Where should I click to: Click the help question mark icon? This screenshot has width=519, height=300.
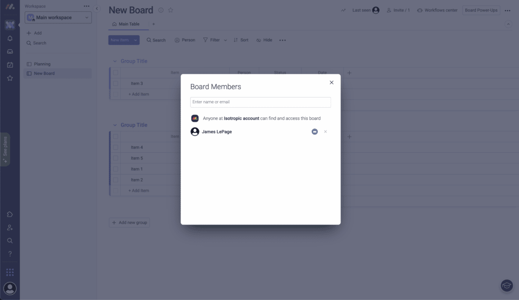10,253
